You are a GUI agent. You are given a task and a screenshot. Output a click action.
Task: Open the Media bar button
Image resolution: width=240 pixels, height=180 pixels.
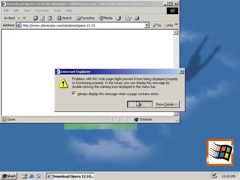106,18
